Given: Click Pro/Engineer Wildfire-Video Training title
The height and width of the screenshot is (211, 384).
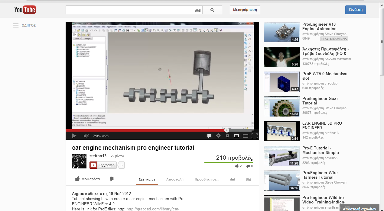Looking at the screenshot, I should 324,200.
